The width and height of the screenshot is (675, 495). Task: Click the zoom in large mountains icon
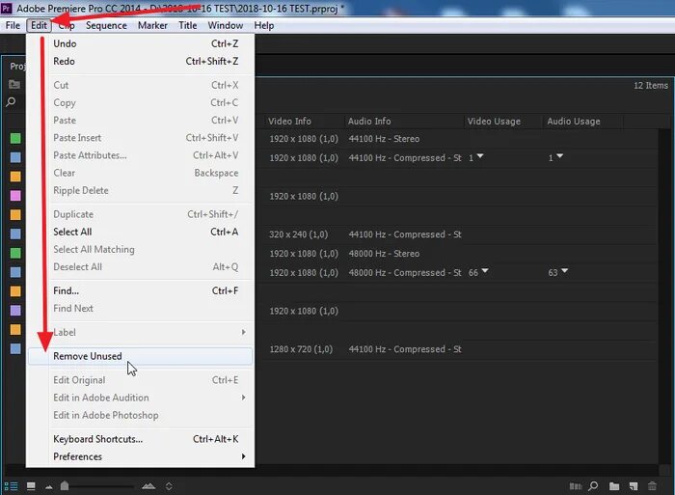click(148, 486)
